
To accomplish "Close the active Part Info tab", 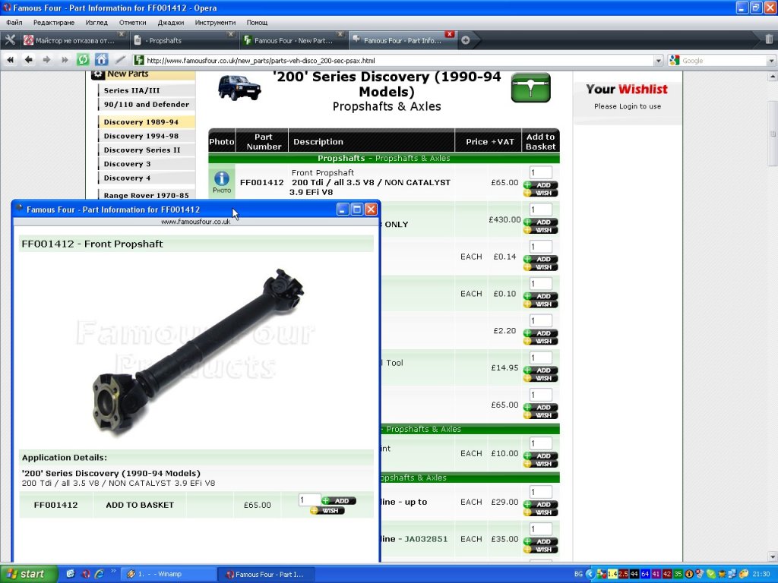I will click(x=450, y=34).
